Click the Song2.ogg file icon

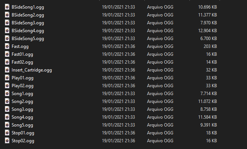click(7, 101)
